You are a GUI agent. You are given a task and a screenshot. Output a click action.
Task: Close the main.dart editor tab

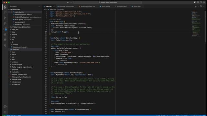point(54,6)
